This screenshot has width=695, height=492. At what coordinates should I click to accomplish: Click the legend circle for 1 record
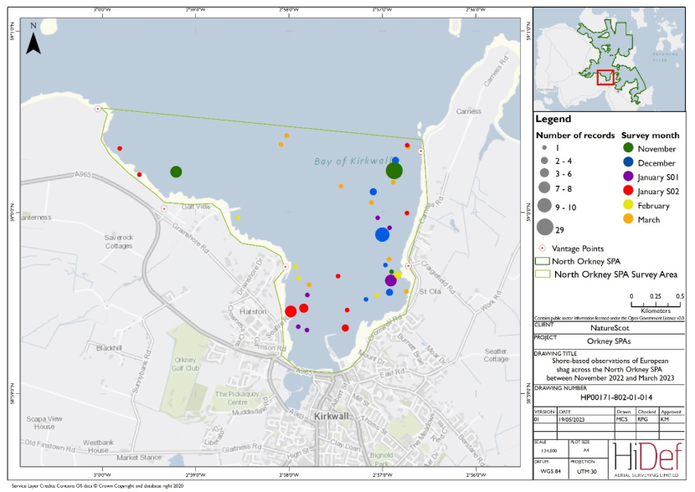point(544,147)
